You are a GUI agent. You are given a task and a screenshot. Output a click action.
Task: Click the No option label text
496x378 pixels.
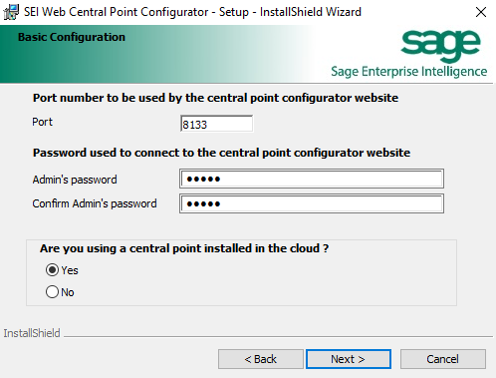tap(68, 292)
